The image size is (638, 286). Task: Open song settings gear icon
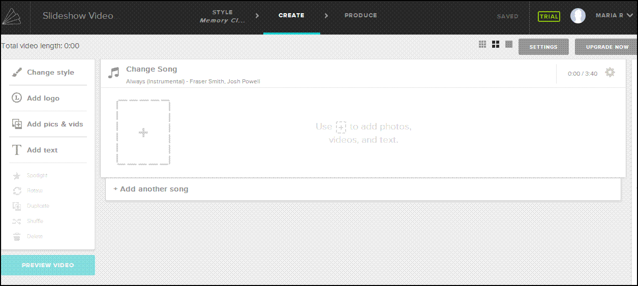(x=610, y=73)
